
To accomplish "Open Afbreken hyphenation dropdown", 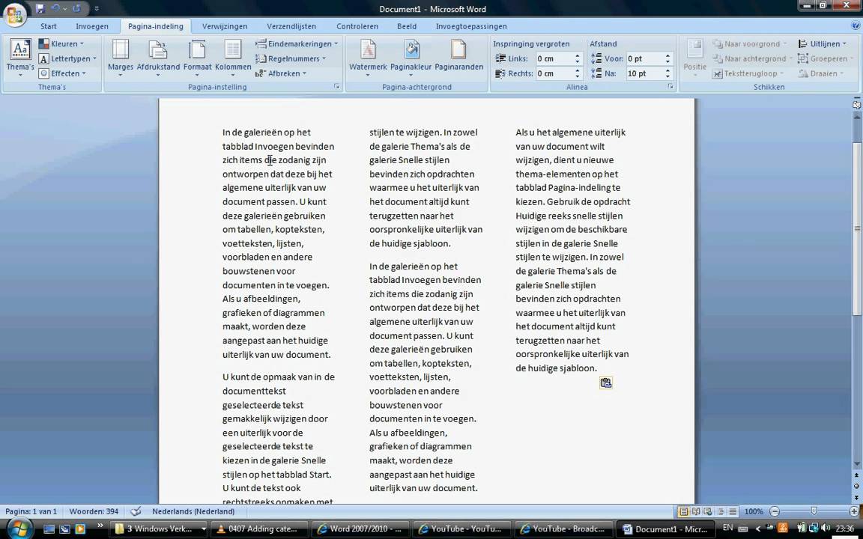I will [x=281, y=73].
